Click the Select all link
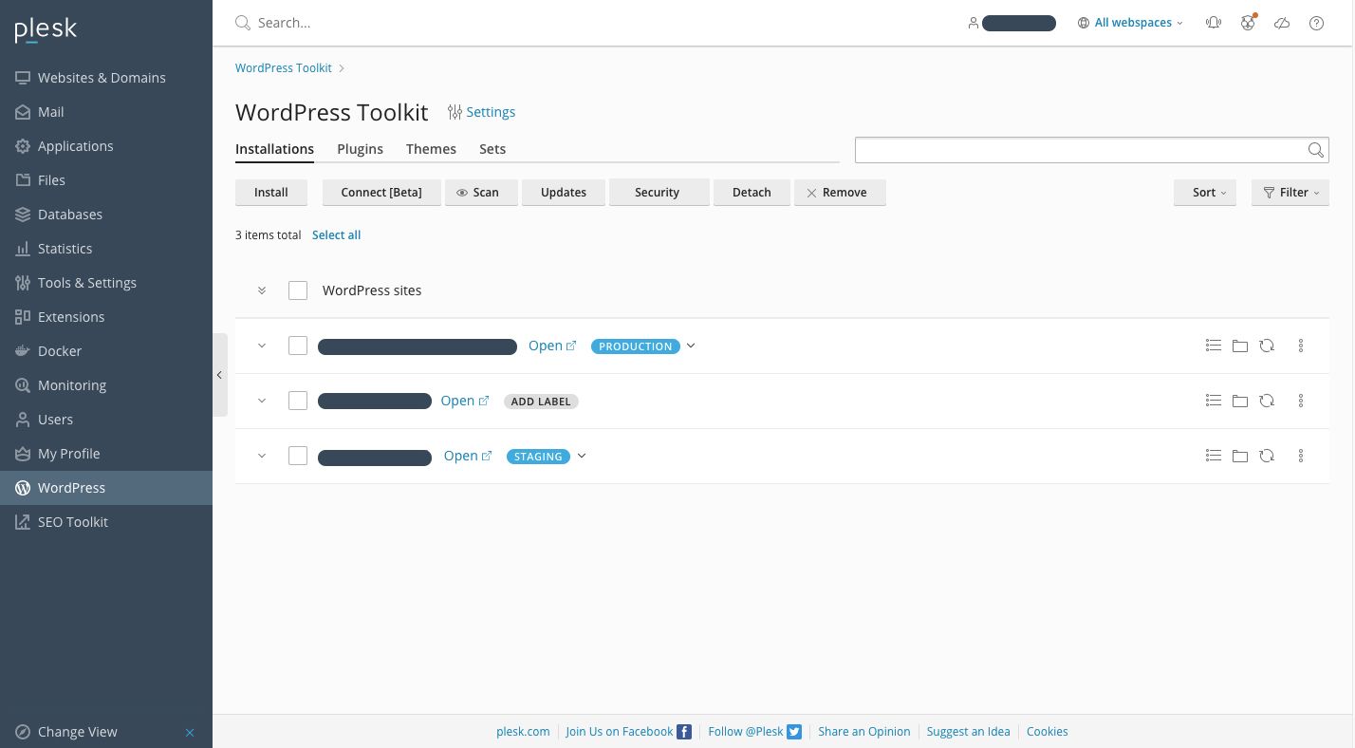Viewport: 1355px width, 748px height. point(336,235)
